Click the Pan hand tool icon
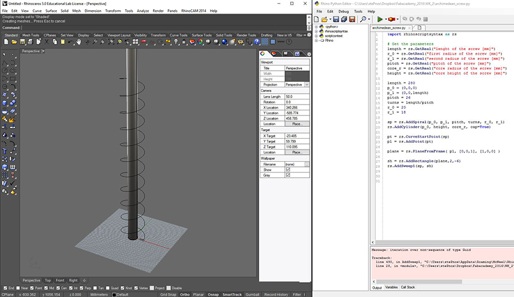This screenshot has height=297, width=514. (x=79, y=42)
